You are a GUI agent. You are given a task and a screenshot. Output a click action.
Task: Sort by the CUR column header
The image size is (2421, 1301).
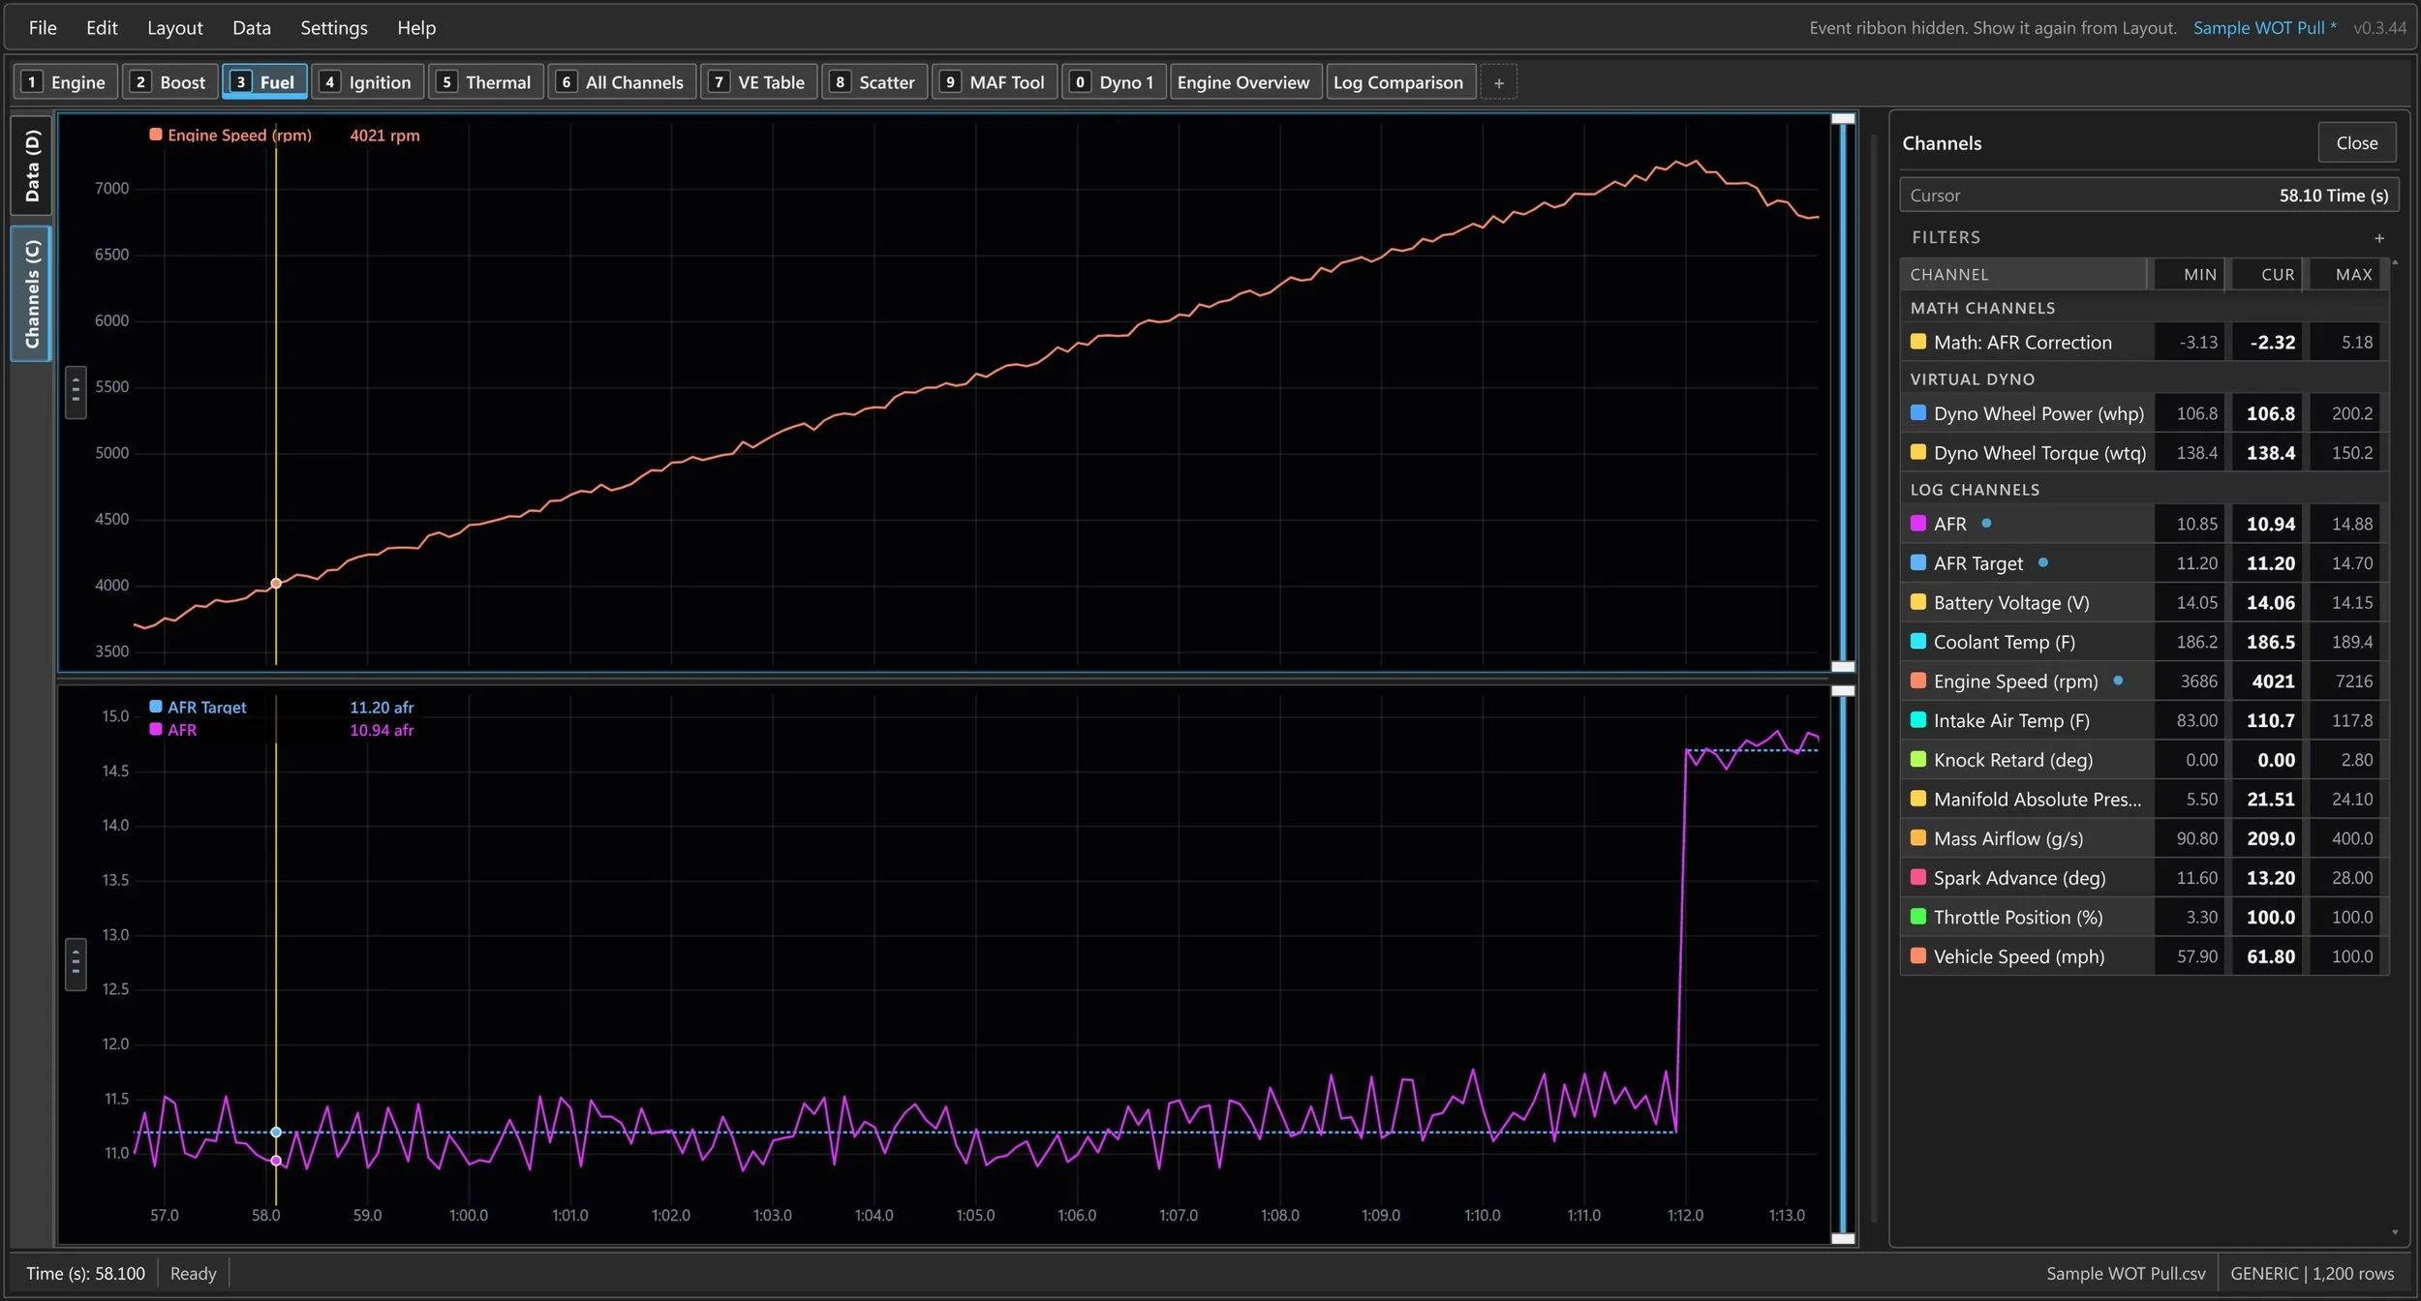(2267, 274)
